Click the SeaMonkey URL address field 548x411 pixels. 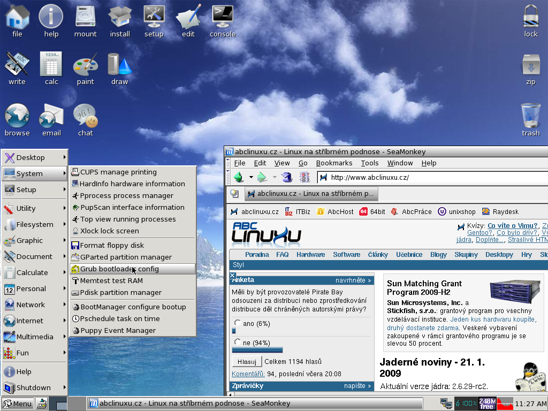point(432,177)
